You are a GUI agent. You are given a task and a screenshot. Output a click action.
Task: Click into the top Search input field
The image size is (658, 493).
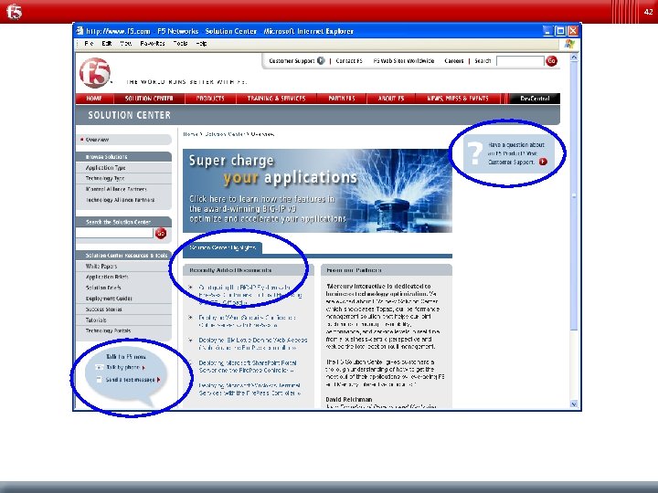pyautogui.click(x=520, y=61)
